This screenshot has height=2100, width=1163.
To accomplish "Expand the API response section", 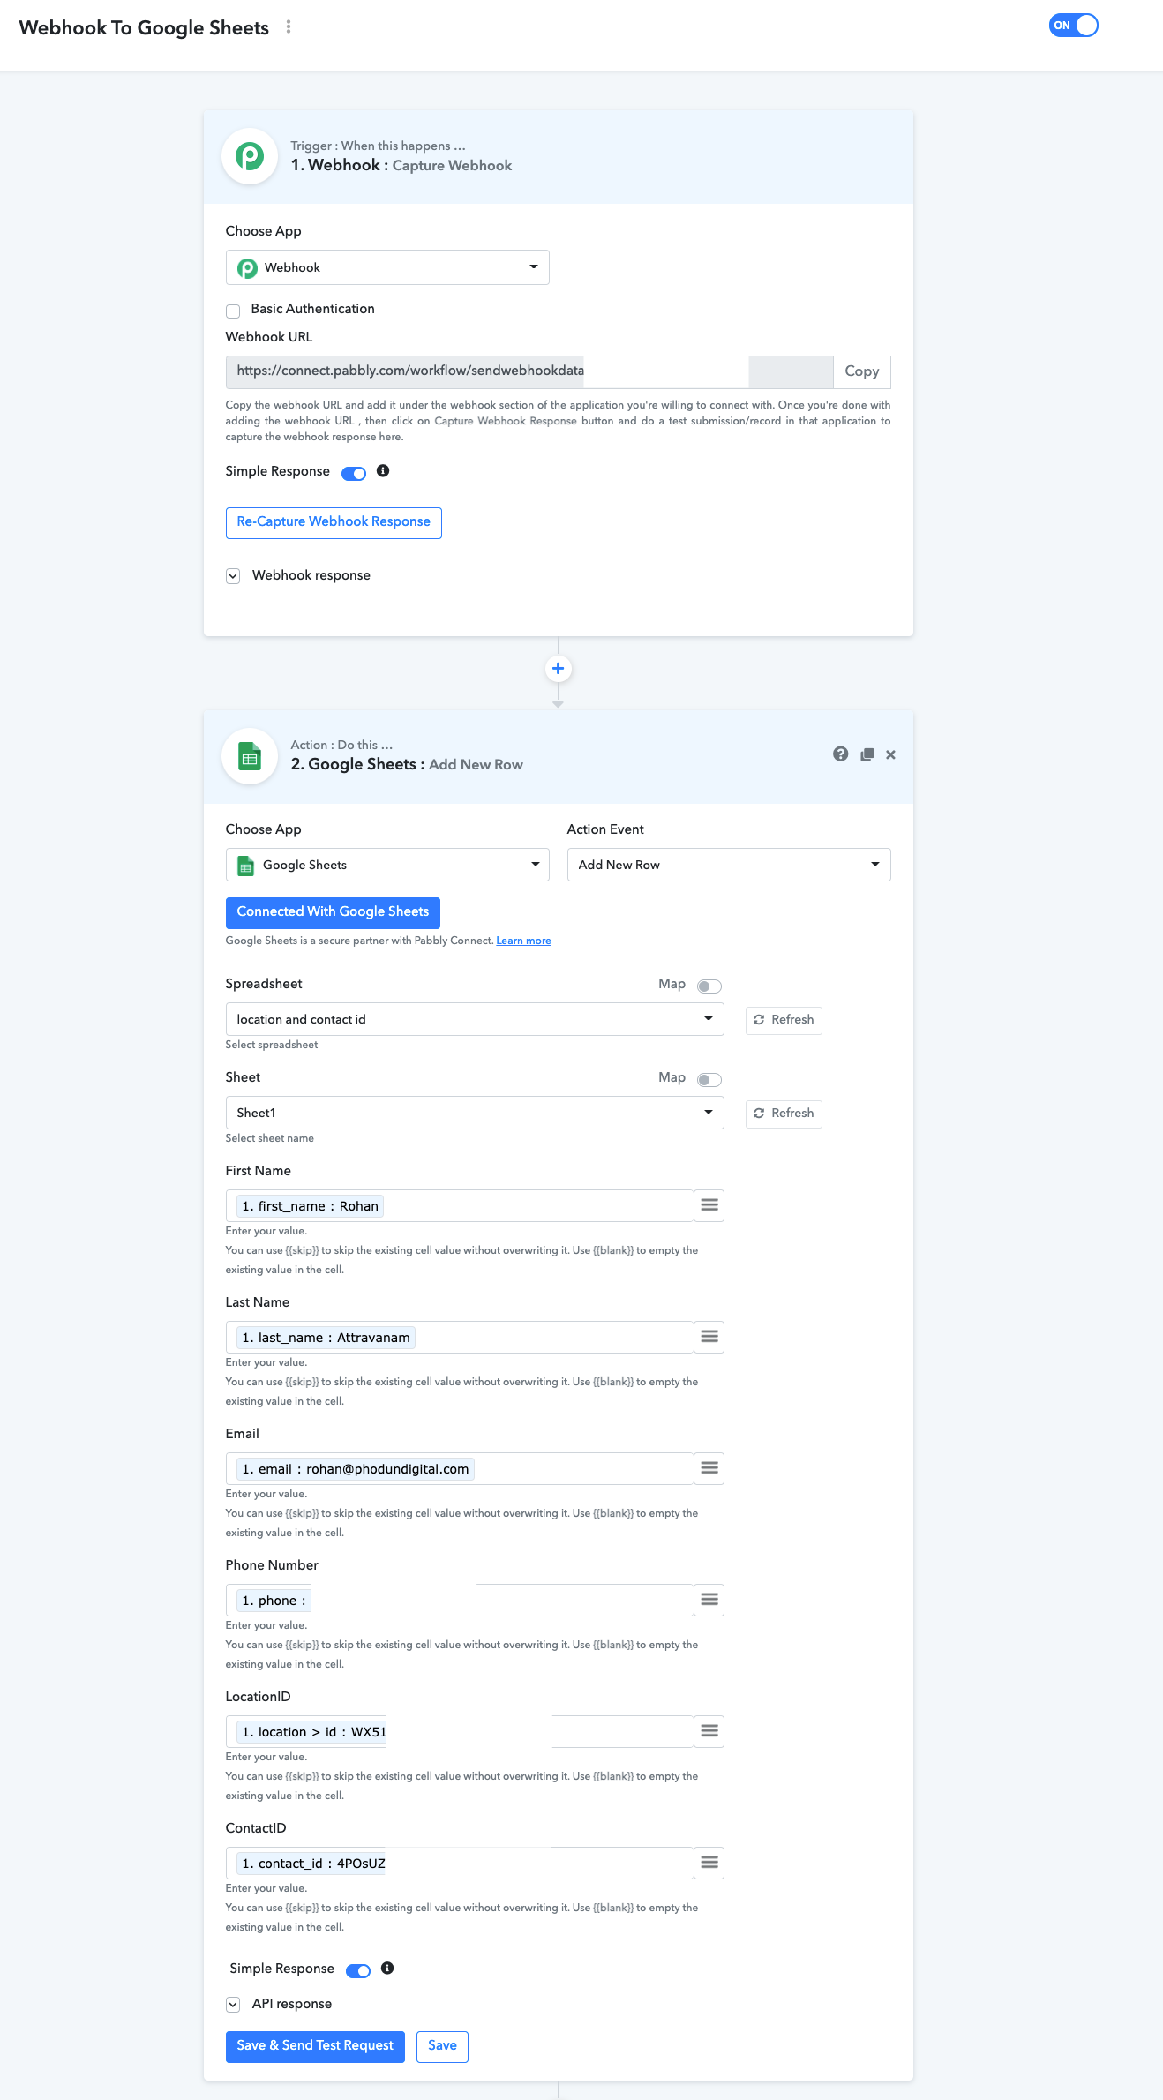I will click(233, 2005).
